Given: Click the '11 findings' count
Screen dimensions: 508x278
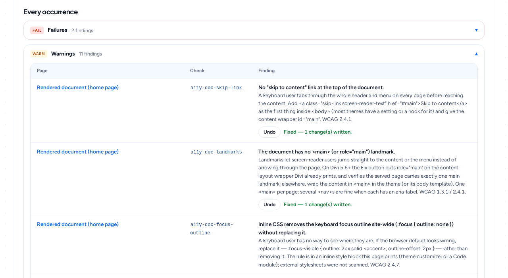Looking at the screenshot, I should pyautogui.click(x=90, y=54).
